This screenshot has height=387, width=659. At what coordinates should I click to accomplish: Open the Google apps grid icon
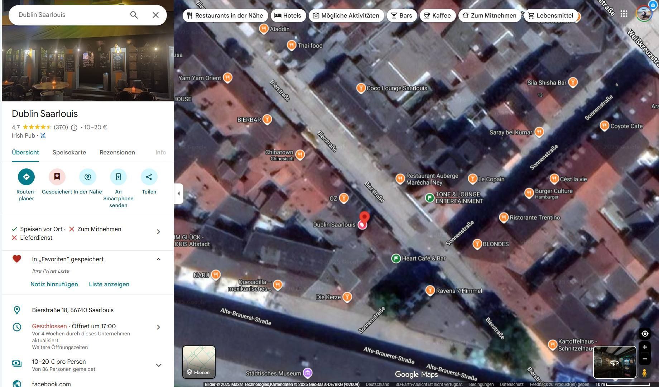pyautogui.click(x=624, y=14)
